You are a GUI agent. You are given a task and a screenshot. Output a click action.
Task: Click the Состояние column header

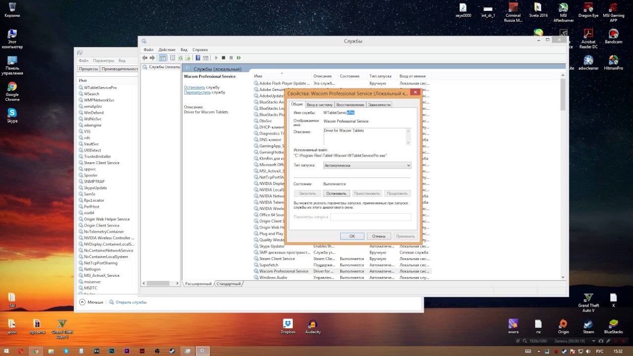[x=353, y=76]
